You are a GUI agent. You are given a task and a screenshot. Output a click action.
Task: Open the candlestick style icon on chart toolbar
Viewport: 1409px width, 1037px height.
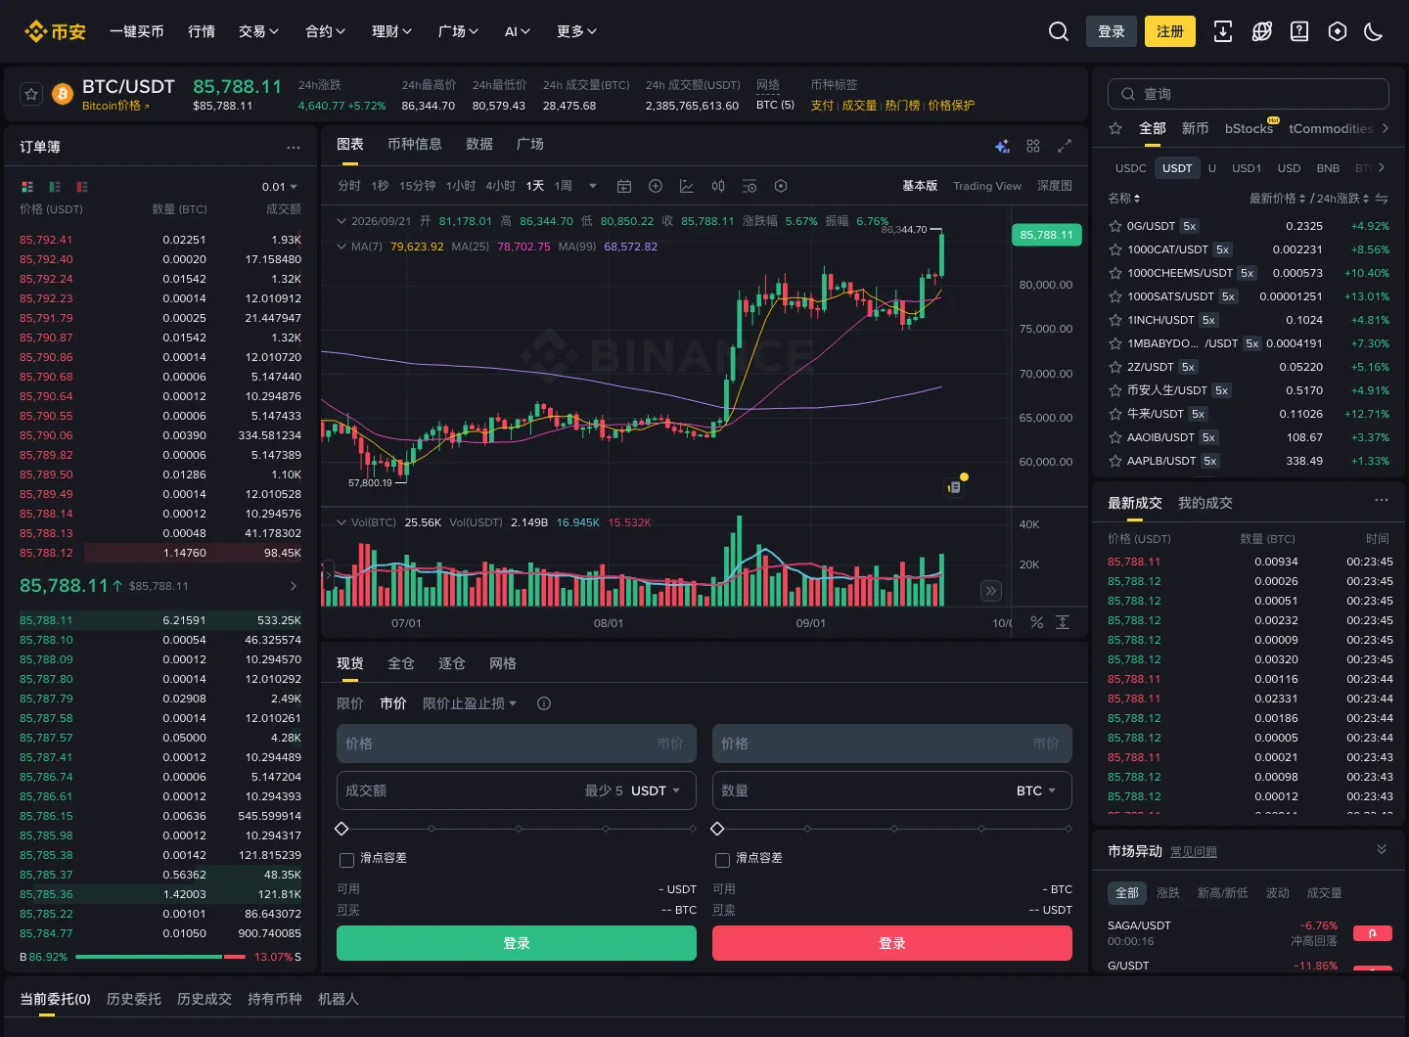pos(718,186)
